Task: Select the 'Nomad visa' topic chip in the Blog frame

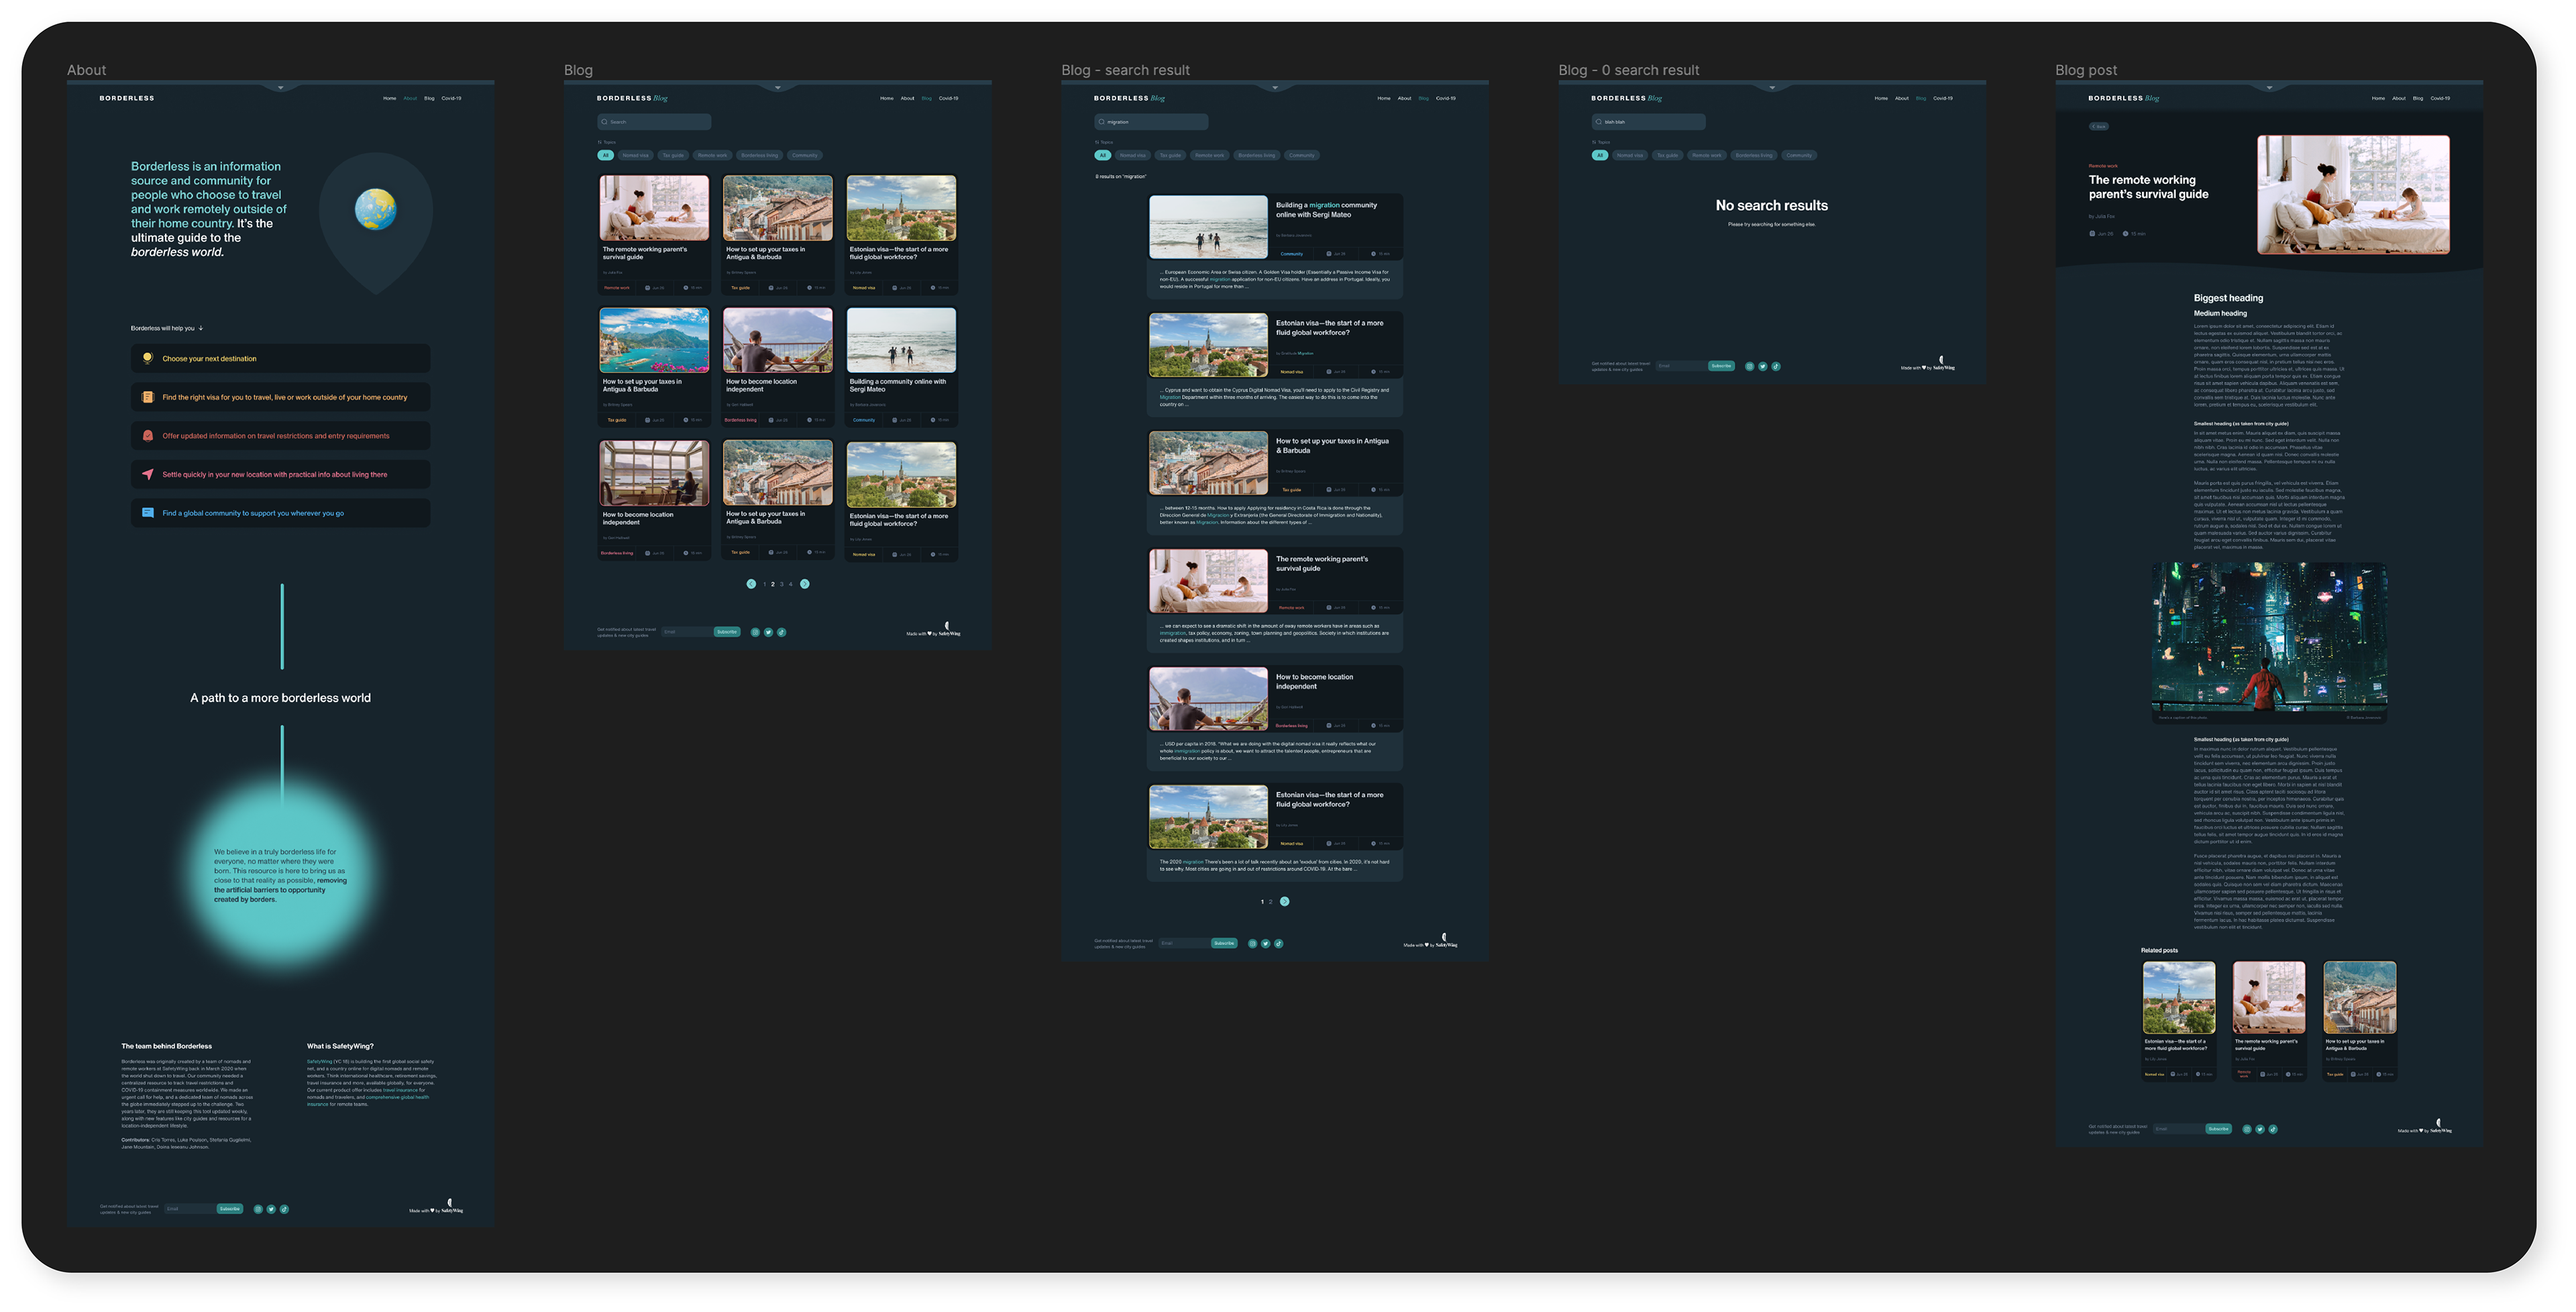Action: pyautogui.click(x=635, y=155)
